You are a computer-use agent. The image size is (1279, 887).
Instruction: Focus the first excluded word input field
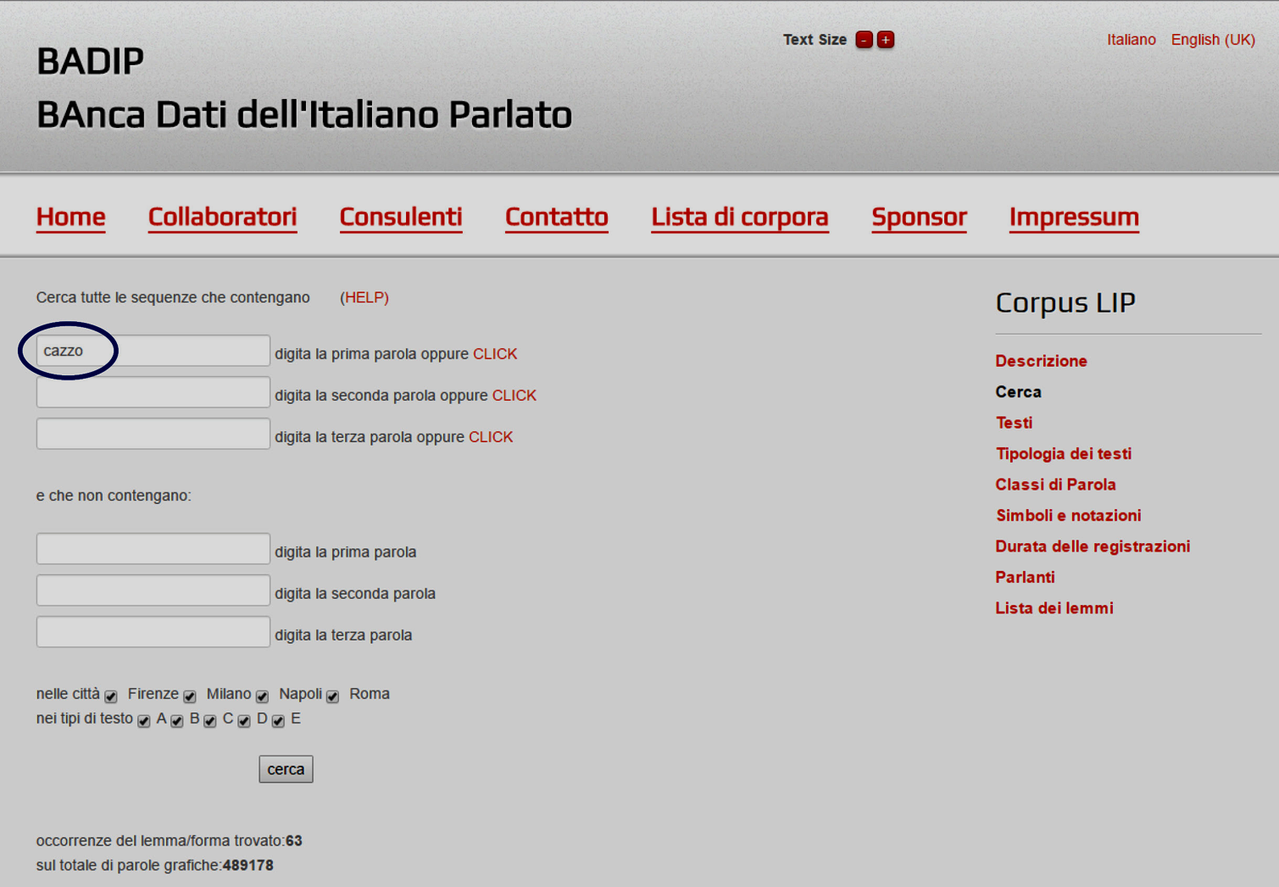coord(153,549)
